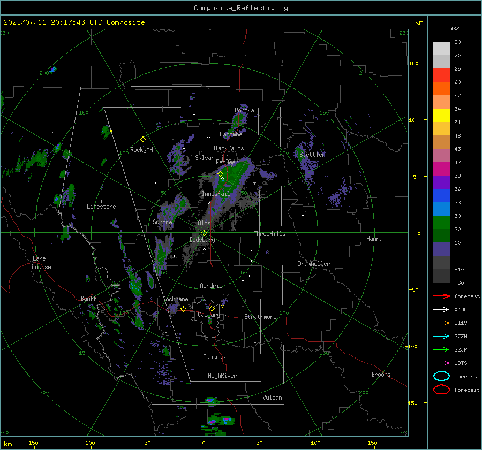Click the Stettler label
This screenshot has height=450, width=482.
[312, 155]
